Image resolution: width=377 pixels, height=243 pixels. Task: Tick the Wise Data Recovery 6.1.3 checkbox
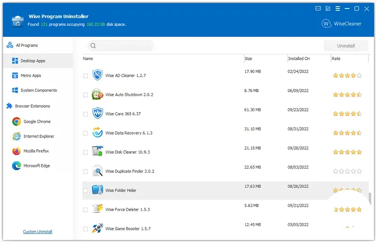[x=85, y=133]
